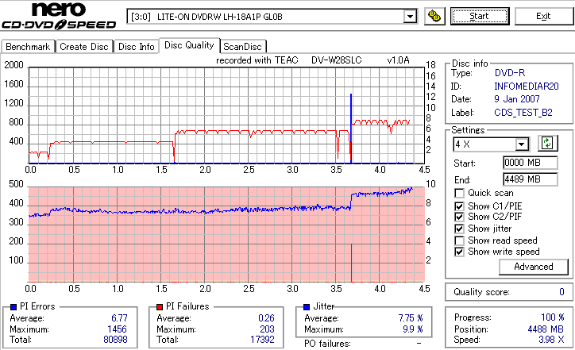The width and height of the screenshot is (575, 350).
Task: Click PI Errors average 6.77
Action: (x=119, y=318)
